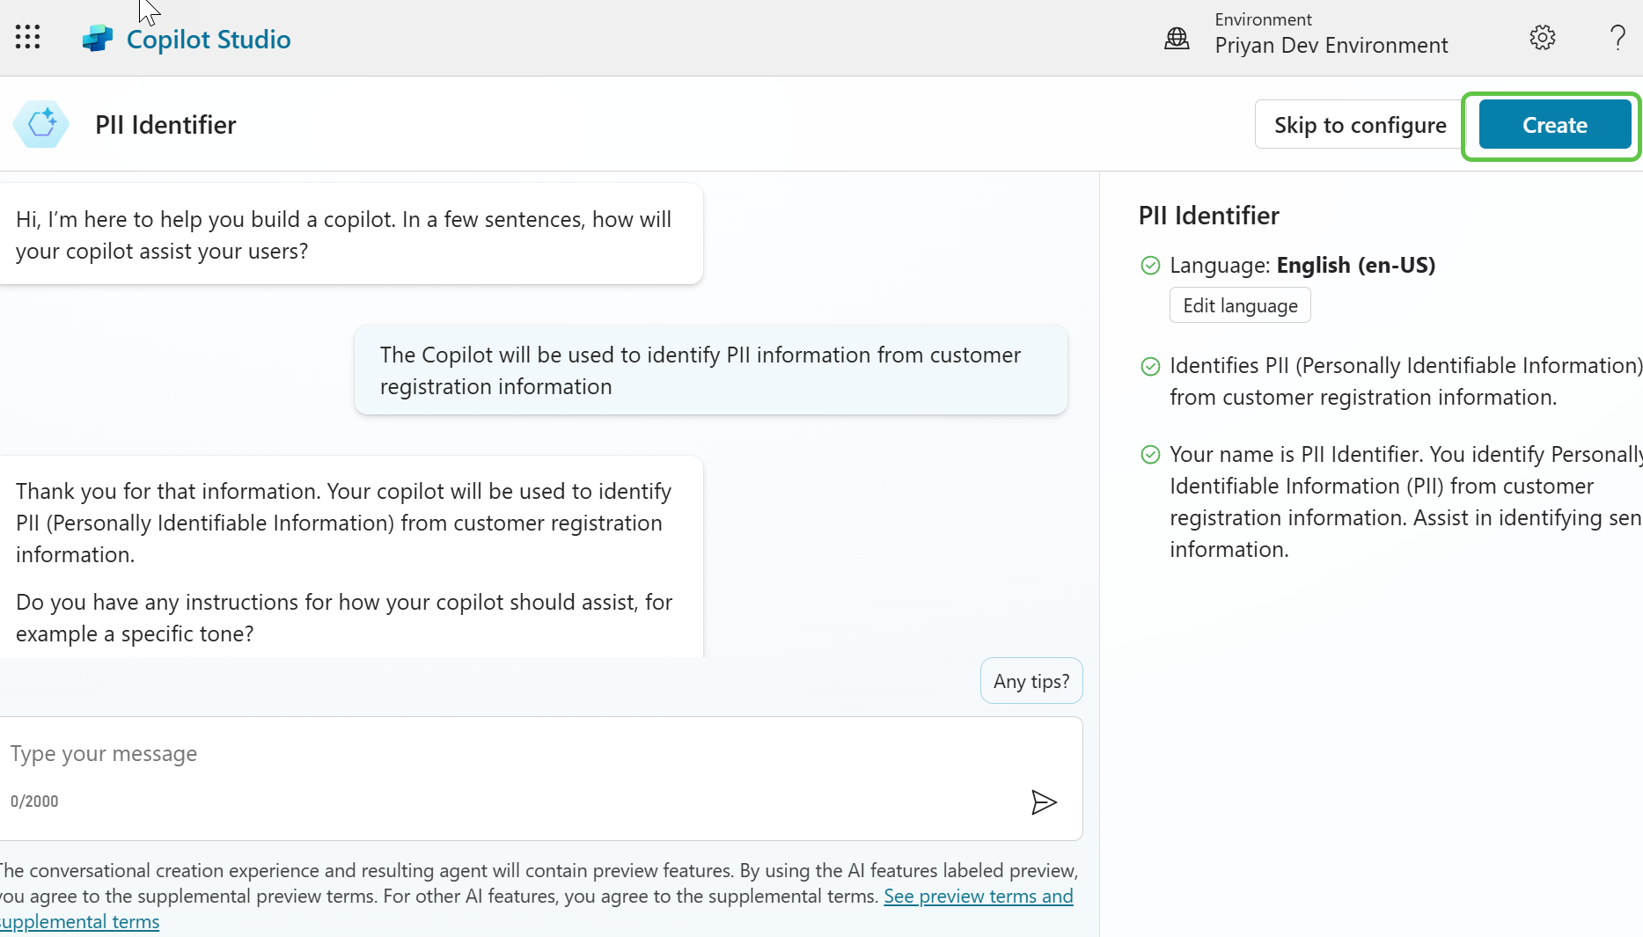The image size is (1643, 937).
Task: Click Skip to configure
Action: coord(1360,124)
